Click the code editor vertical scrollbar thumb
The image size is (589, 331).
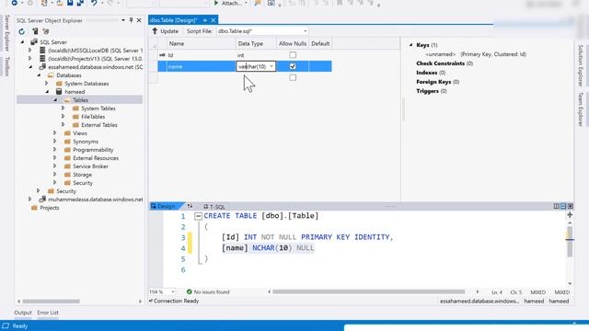[570, 241]
